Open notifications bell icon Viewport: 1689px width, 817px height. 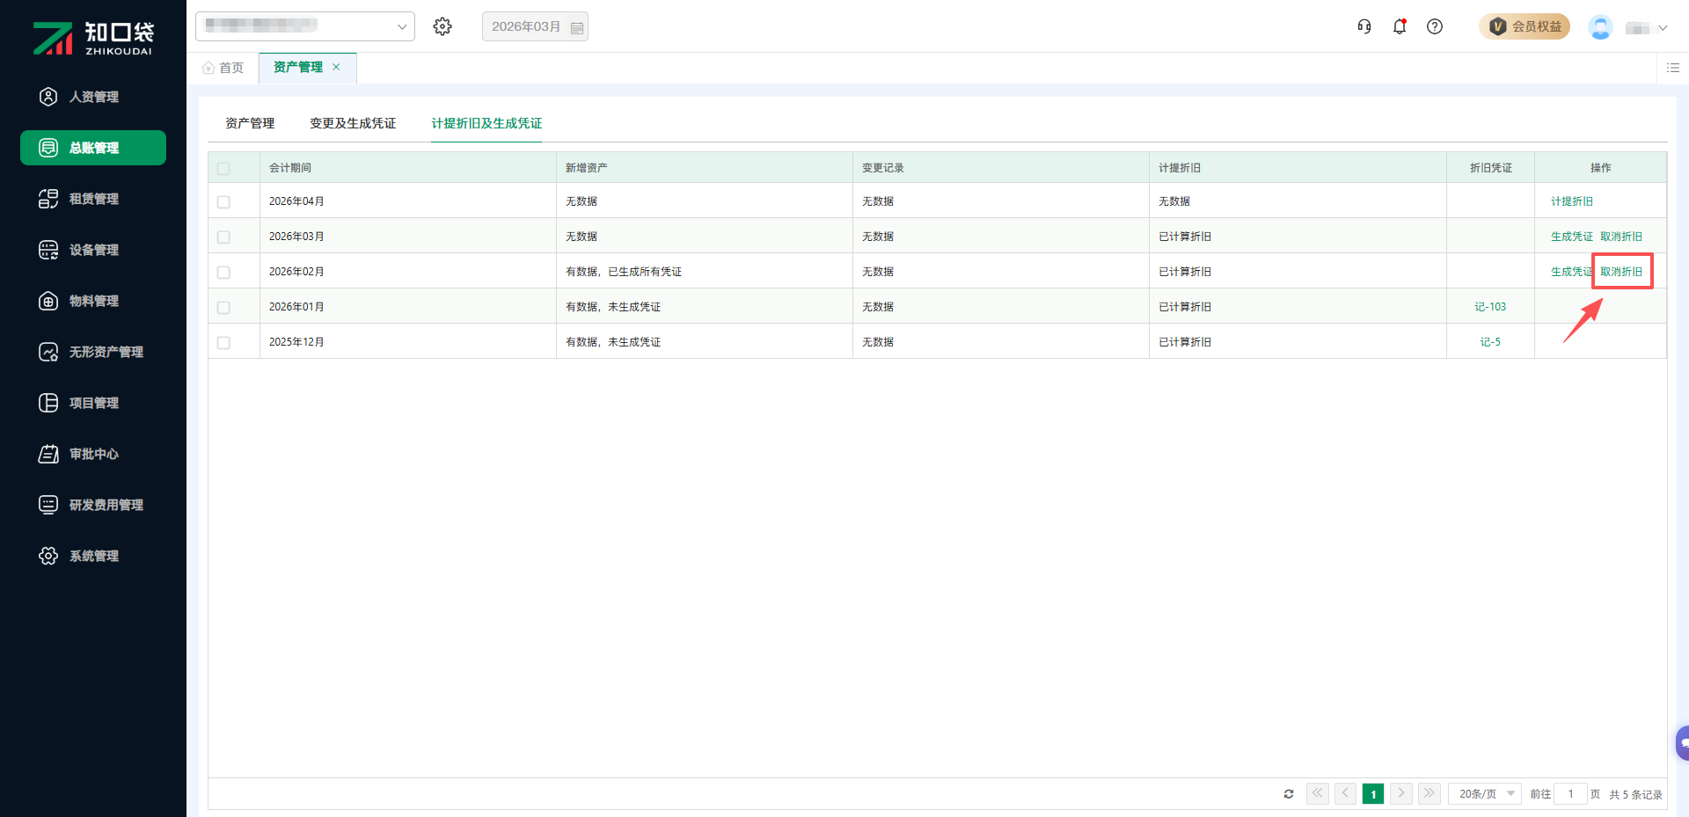pos(1400,26)
